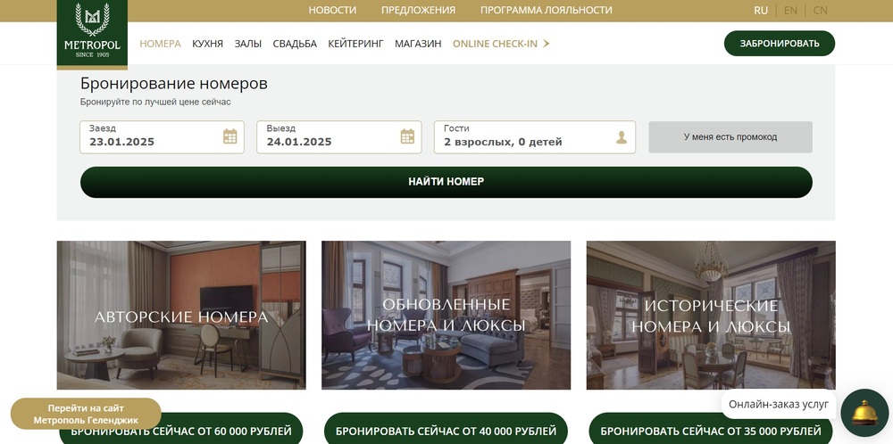Screen dimensions: 893x444
Task: Open the Выезд check-out date field
Action: [x=338, y=137]
